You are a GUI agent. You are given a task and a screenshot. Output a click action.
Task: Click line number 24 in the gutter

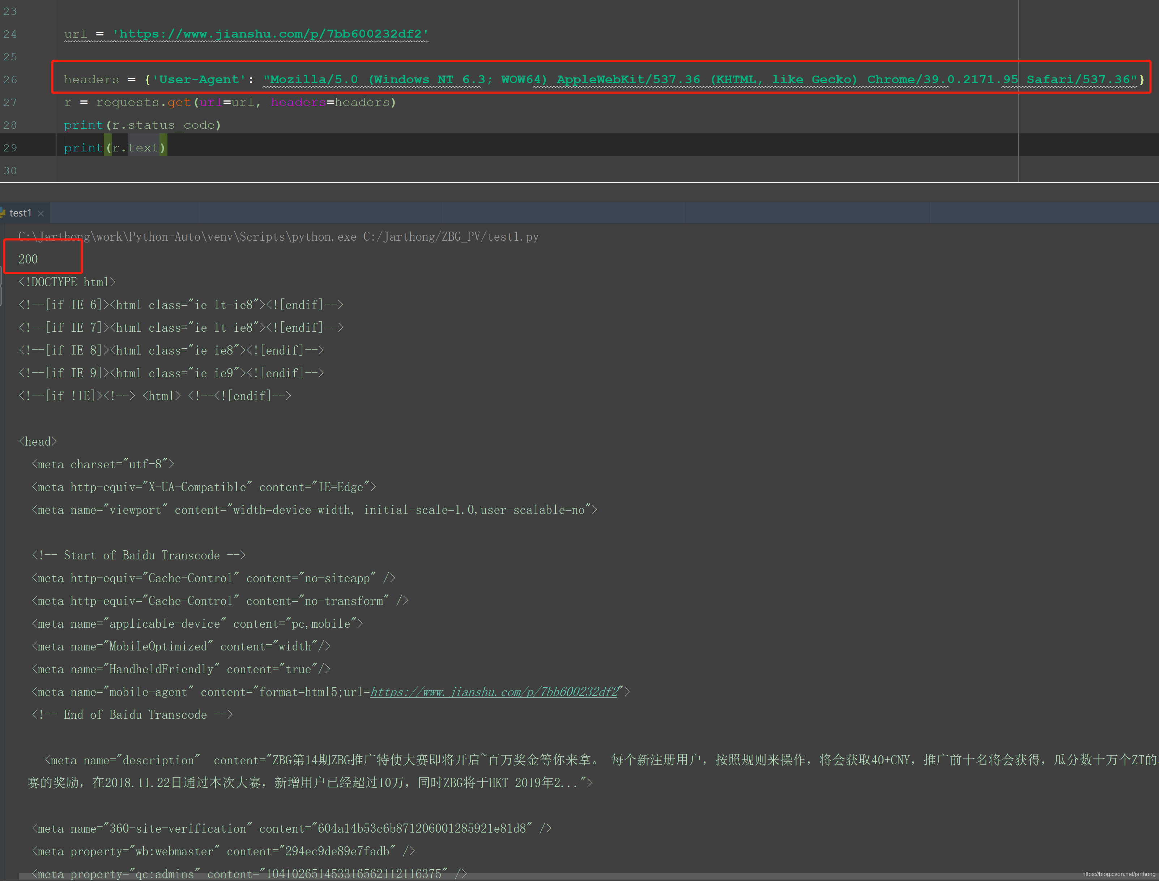click(x=10, y=34)
